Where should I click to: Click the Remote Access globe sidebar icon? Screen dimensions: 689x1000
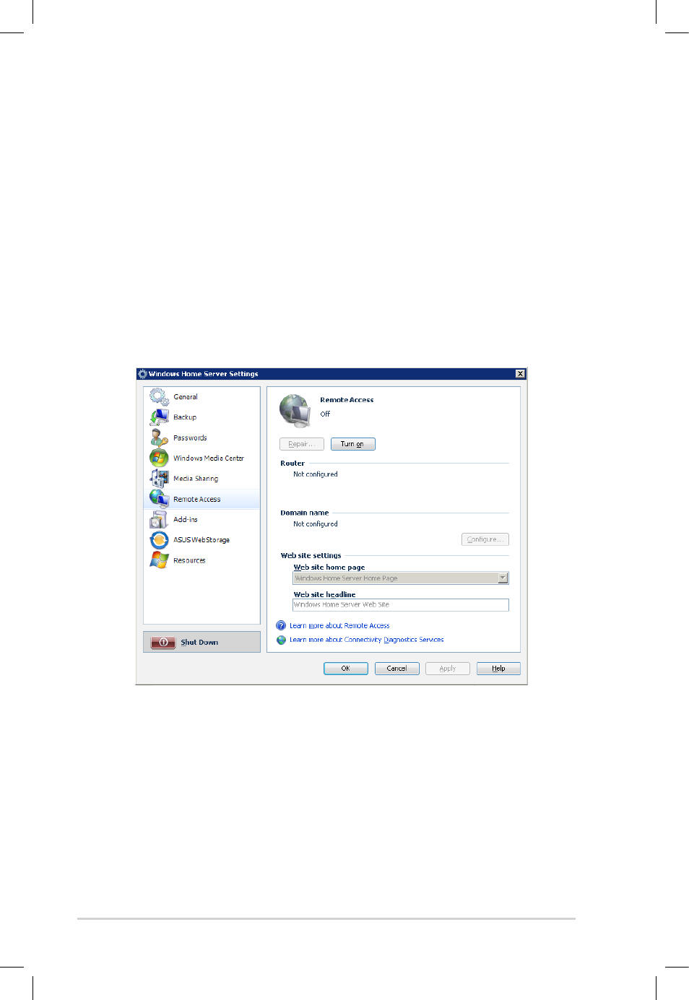(x=159, y=498)
